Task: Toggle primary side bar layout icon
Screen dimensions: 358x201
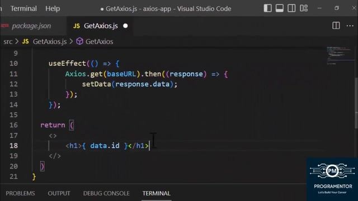Action: 267,8
